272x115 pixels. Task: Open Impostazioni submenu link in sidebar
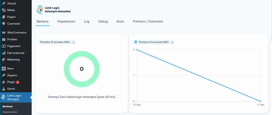tap(10, 112)
